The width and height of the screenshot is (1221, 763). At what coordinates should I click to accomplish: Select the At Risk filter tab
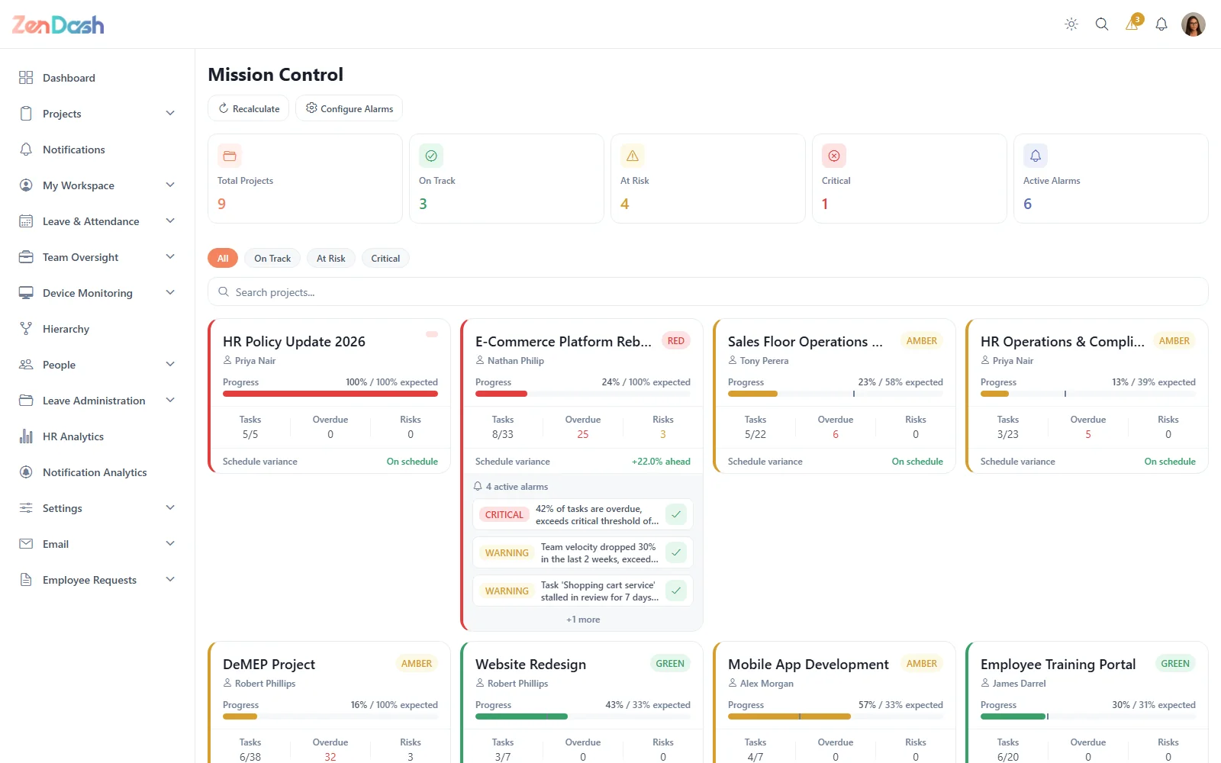coord(331,259)
